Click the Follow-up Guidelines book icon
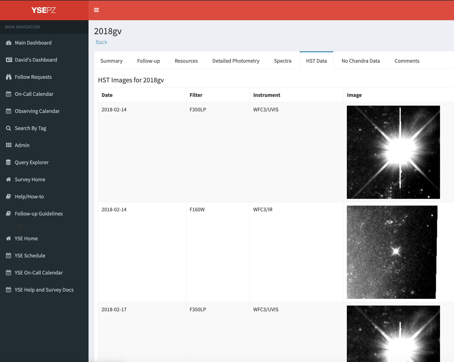The width and height of the screenshot is (454, 362). point(9,214)
